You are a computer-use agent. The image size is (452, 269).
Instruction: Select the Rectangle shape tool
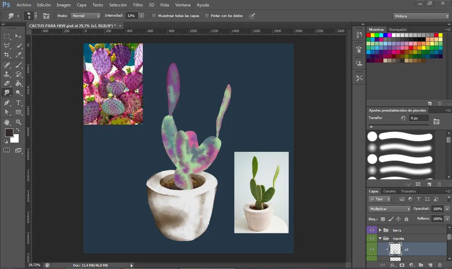pyautogui.click(x=18, y=112)
